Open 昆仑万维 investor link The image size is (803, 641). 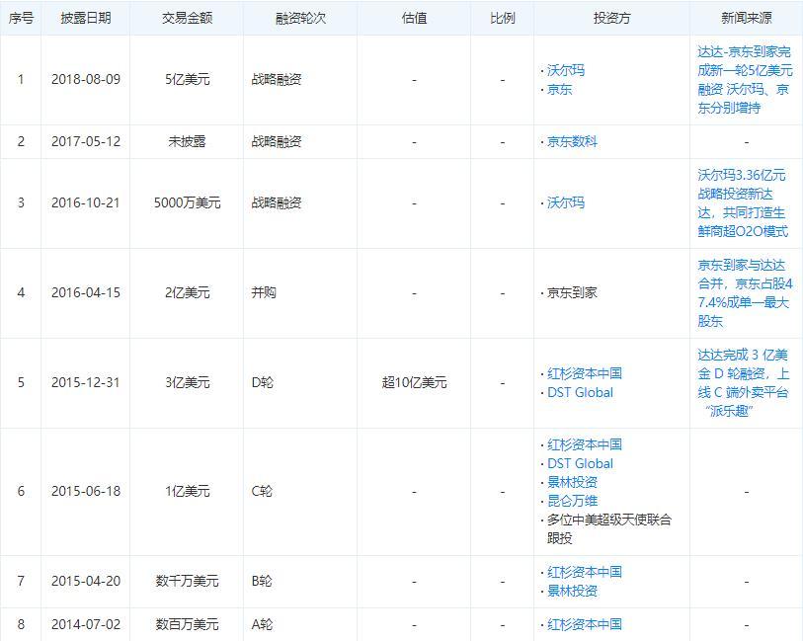coord(572,501)
